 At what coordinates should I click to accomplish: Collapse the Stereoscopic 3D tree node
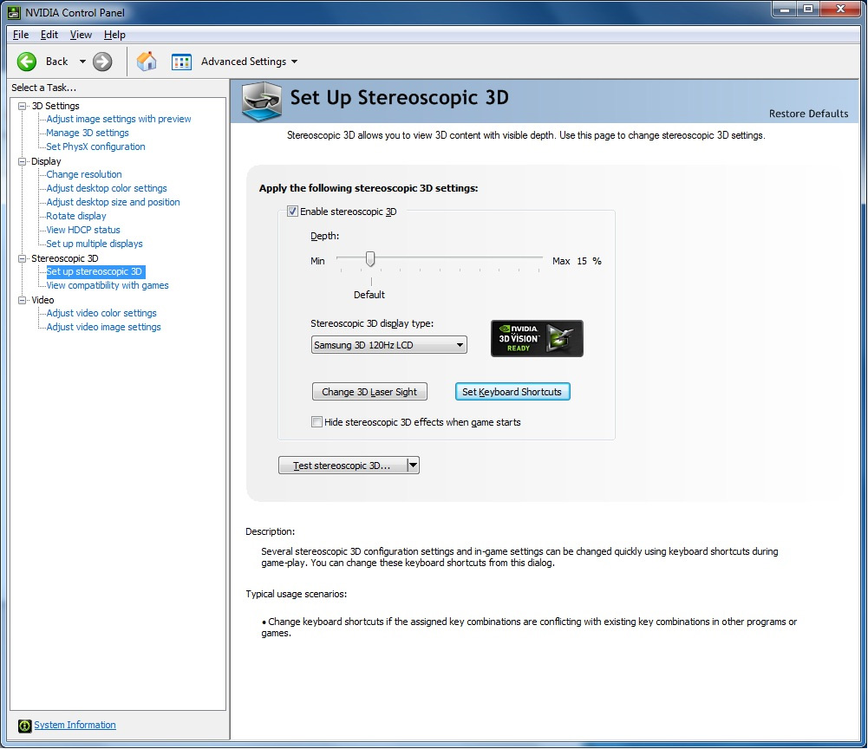23,258
